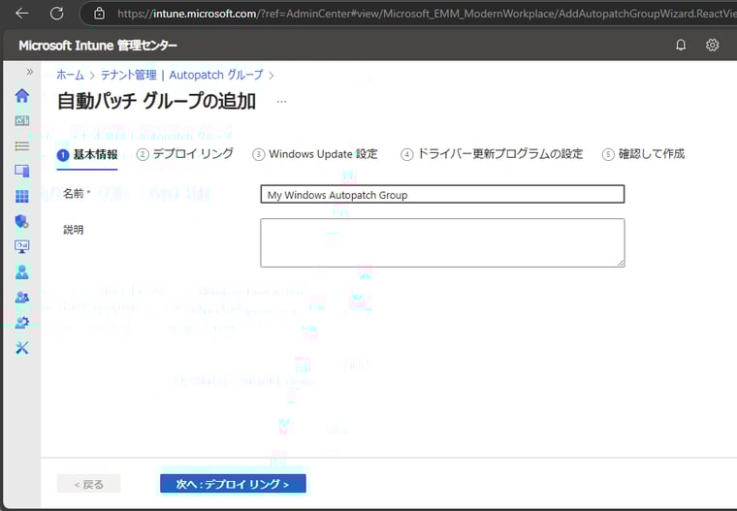Select the Windows Update 設定 step tab

tap(315, 154)
